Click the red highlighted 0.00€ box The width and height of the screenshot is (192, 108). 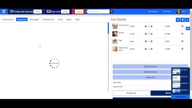(79, 11)
